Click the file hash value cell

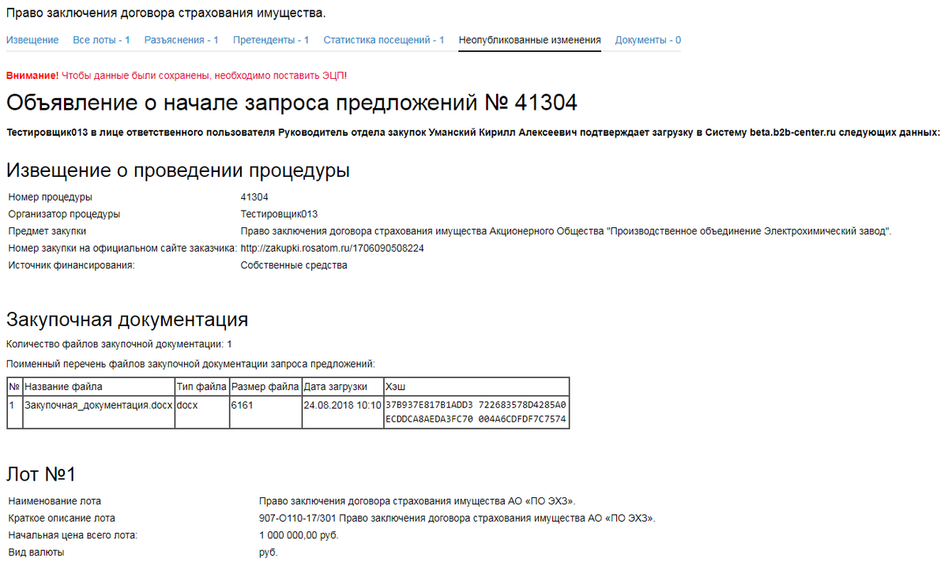pos(476,412)
